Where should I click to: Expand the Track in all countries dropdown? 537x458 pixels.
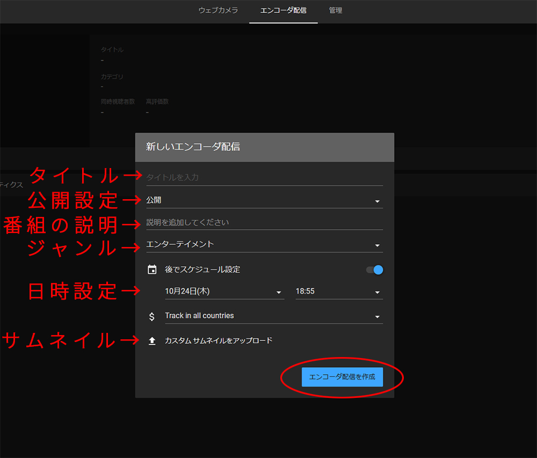click(x=273, y=316)
